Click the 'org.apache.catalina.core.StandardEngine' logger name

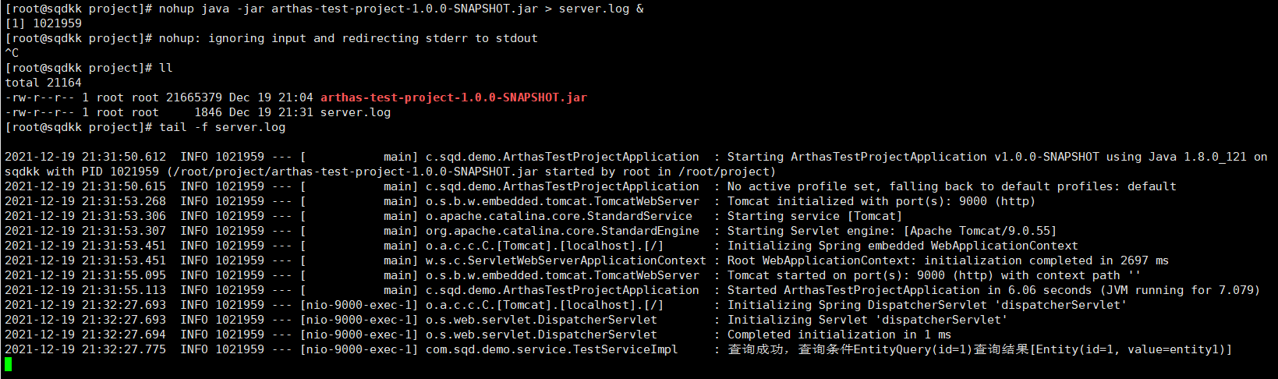click(562, 231)
